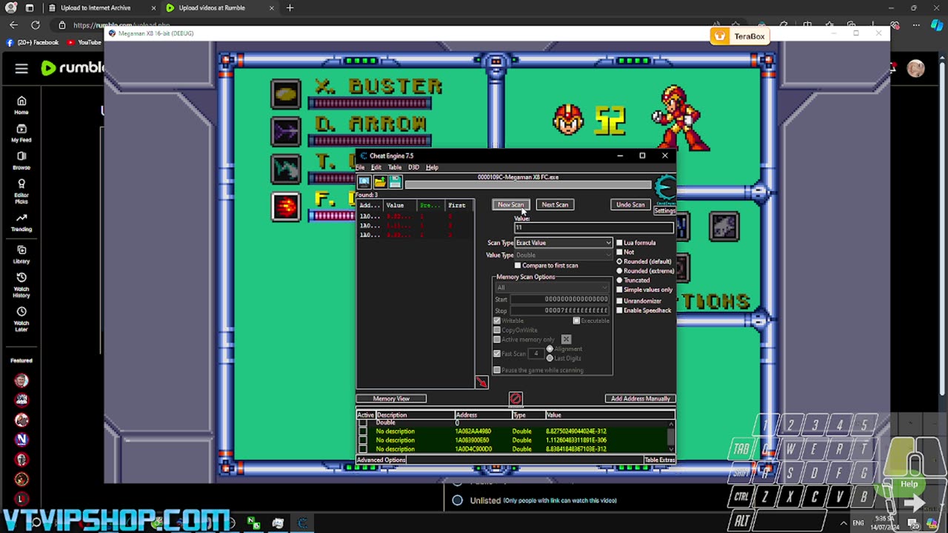Toggle Enable Speedhack checkbox
948x533 pixels.
pyautogui.click(x=620, y=310)
